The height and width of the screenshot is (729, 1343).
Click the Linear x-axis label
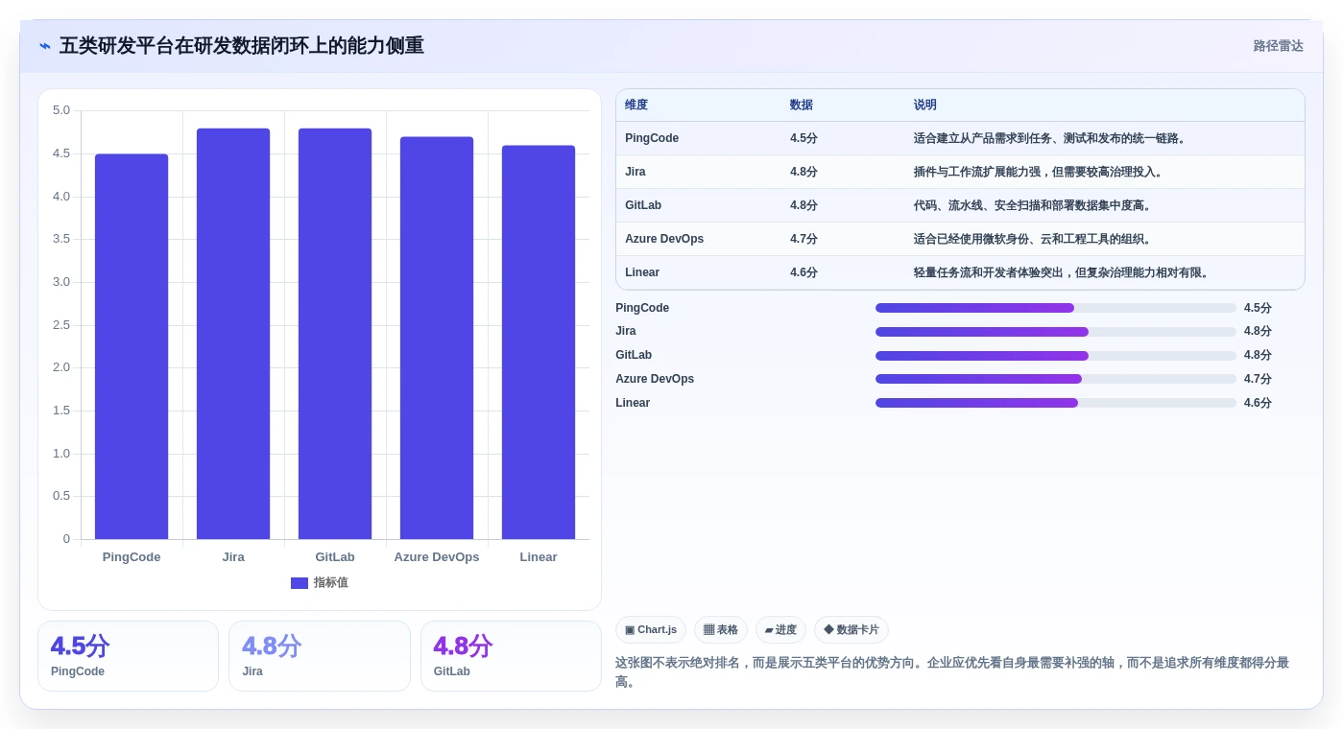point(539,557)
